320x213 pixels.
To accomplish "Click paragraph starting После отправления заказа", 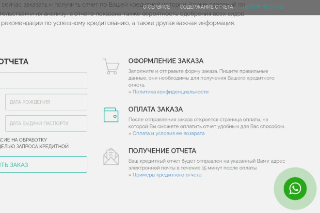I will pyautogui.click(x=207, y=123).
